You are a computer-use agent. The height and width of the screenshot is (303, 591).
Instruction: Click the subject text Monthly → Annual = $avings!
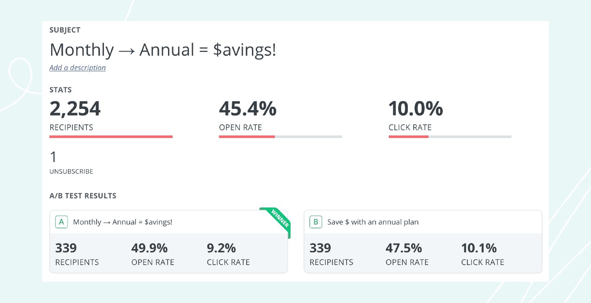pos(163,50)
